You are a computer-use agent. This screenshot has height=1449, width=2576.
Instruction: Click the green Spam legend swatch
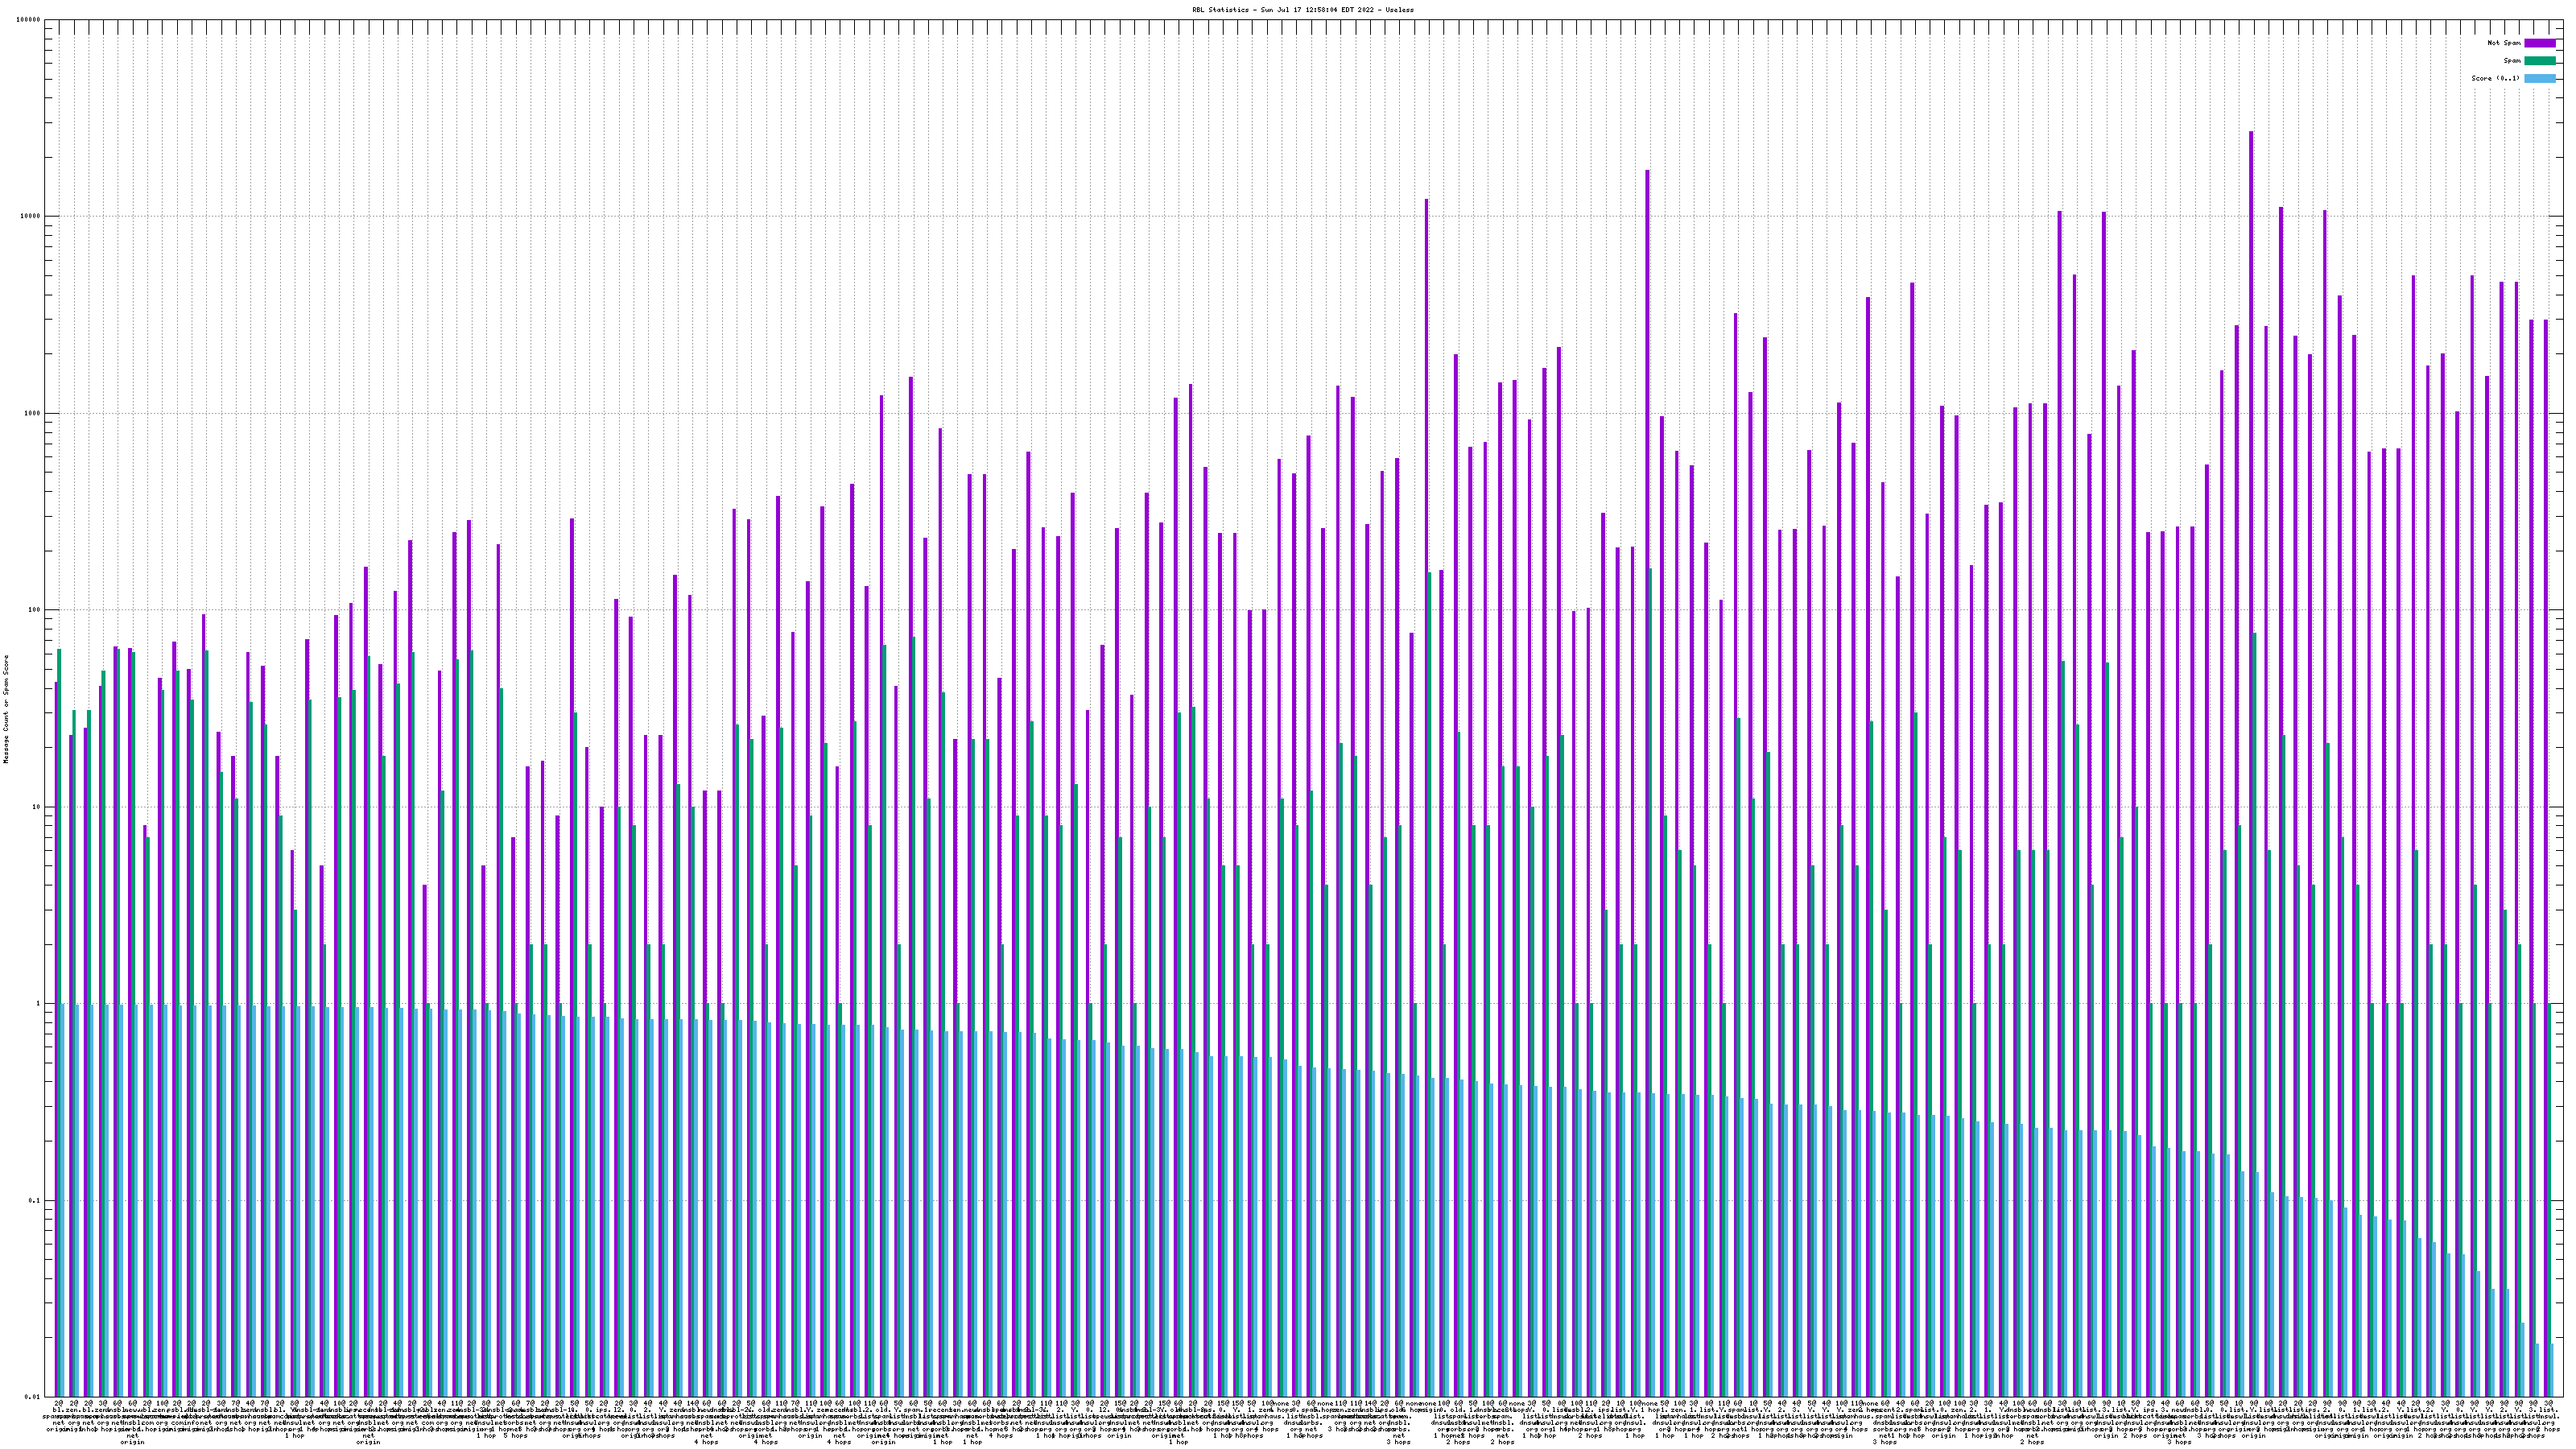[x=2540, y=61]
